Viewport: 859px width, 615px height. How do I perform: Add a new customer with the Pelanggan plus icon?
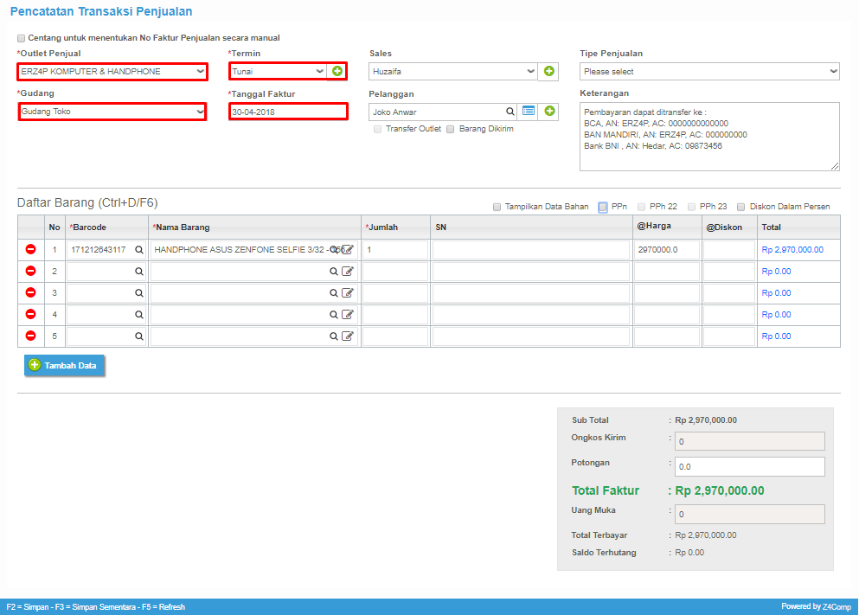point(549,112)
